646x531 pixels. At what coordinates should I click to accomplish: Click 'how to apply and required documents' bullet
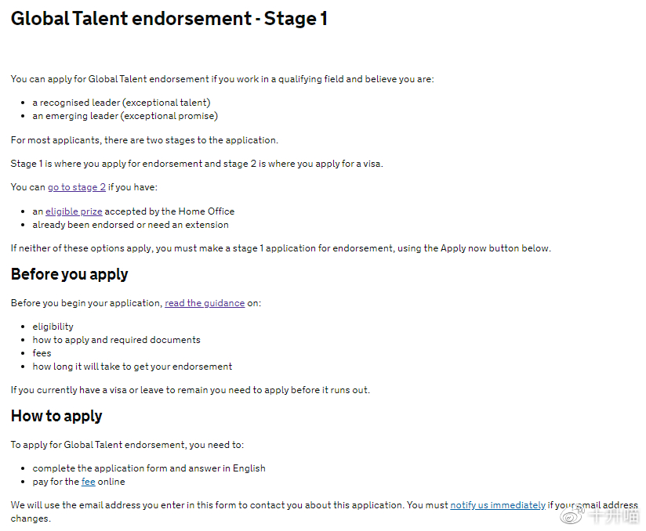(116, 340)
